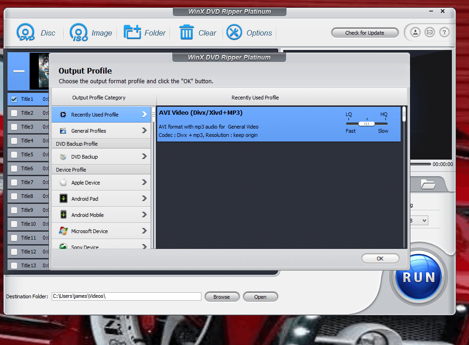Expand the General Profiles category

pos(144,131)
